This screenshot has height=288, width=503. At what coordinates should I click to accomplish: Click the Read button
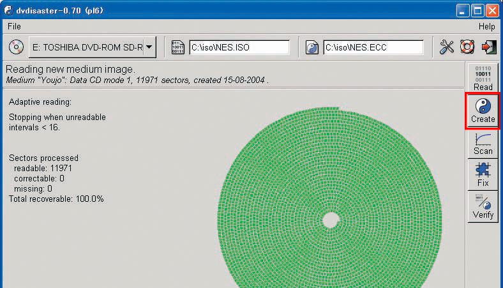[x=483, y=78]
